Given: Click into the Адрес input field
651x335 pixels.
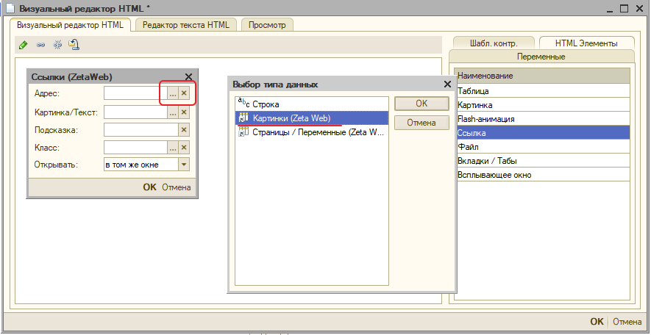Looking at the screenshot, I should coord(136,94).
